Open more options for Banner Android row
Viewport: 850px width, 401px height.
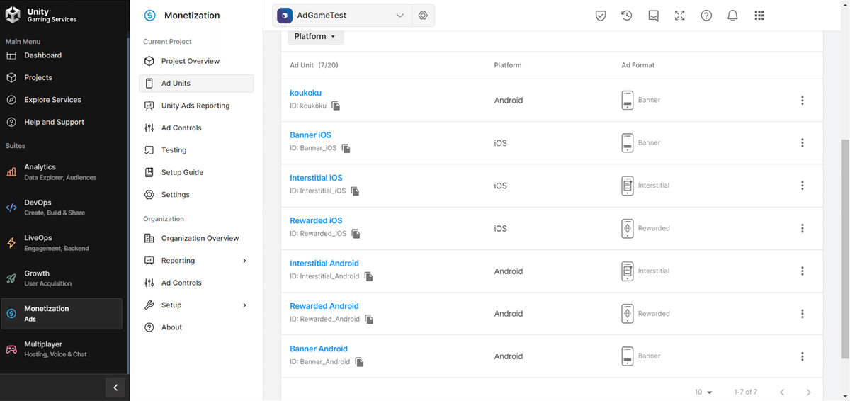[x=802, y=356]
